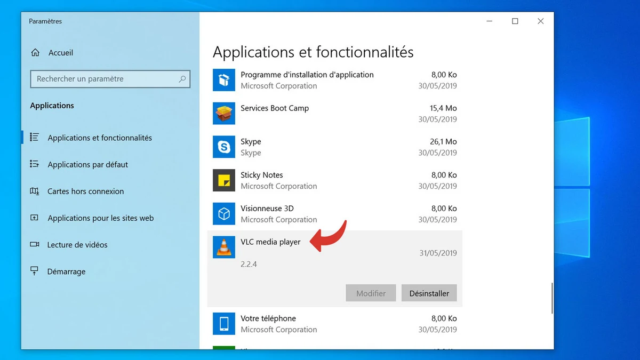640x360 pixels.
Task: Click the Applications pour les sites web icon
Action: coord(34,218)
